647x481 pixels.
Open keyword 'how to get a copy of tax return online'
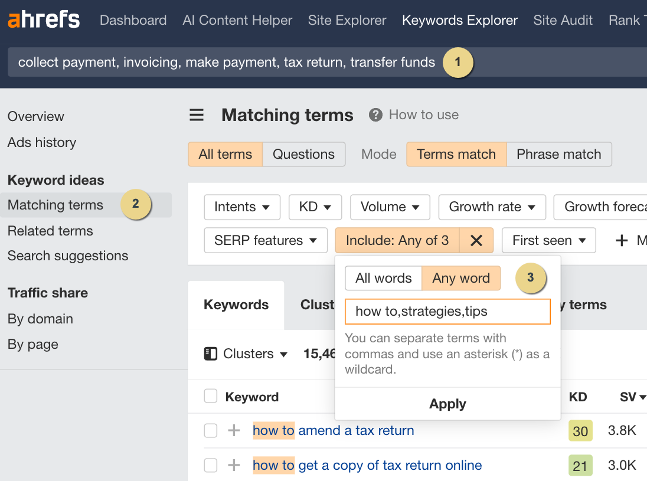pos(367,465)
